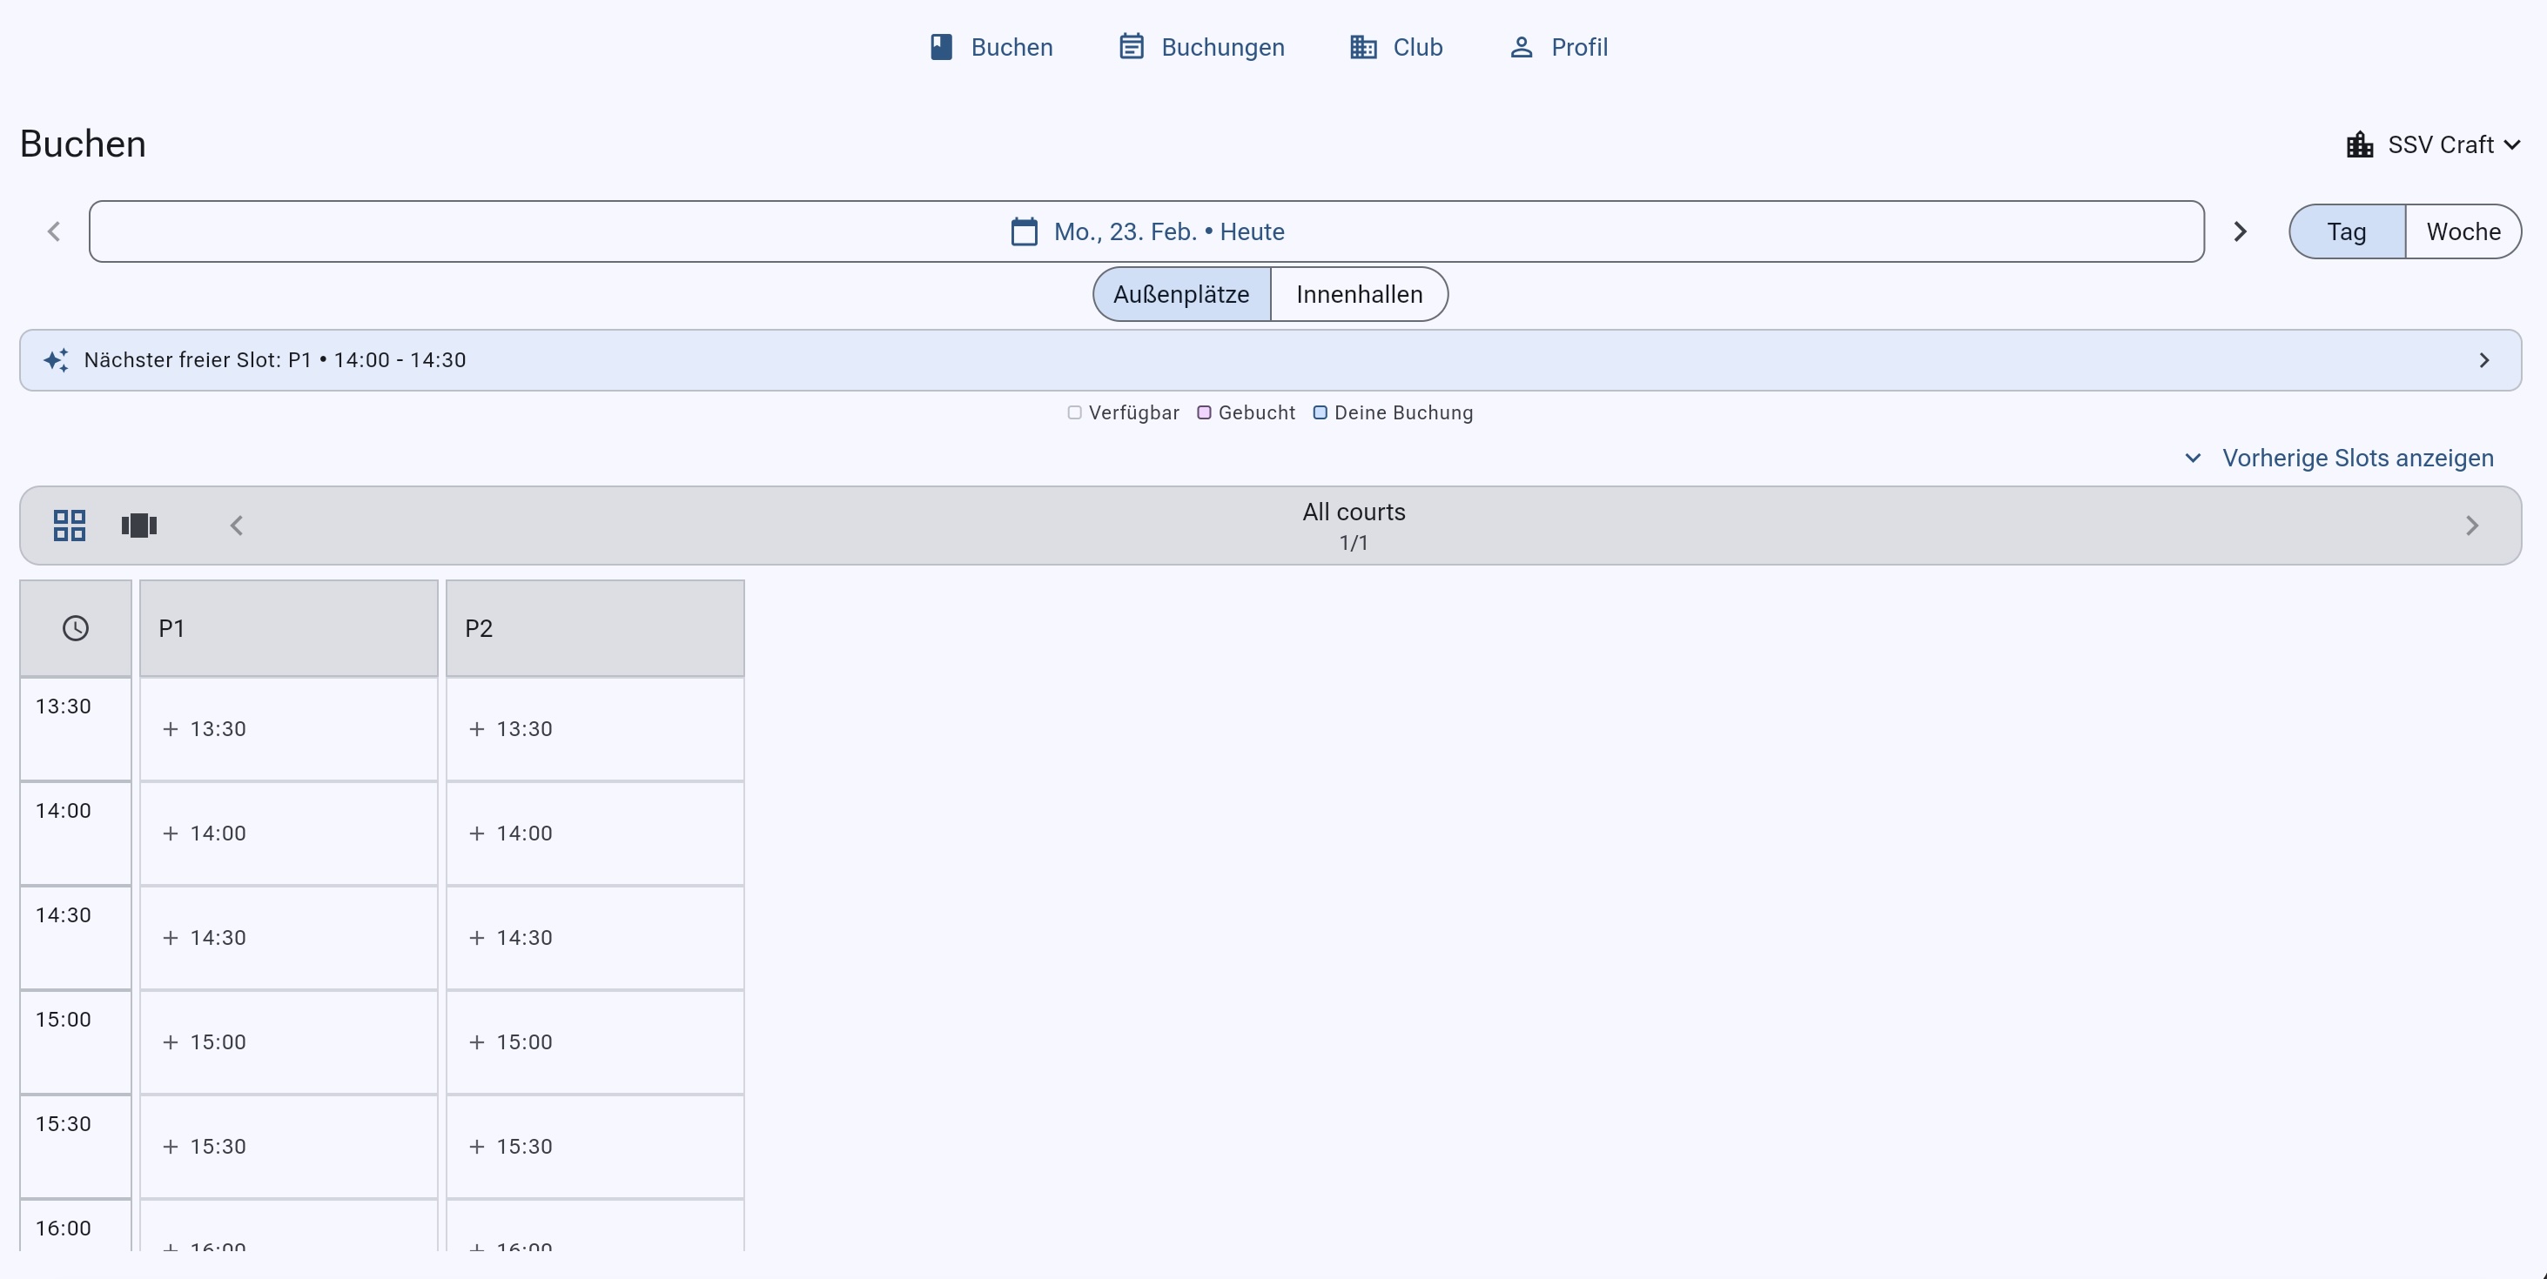Toggle the Woche view
The width and height of the screenshot is (2547, 1279).
click(2464, 231)
